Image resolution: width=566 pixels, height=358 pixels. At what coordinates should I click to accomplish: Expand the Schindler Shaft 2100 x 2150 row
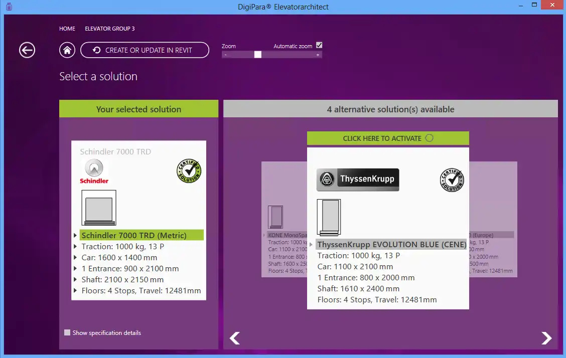(x=76, y=279)
